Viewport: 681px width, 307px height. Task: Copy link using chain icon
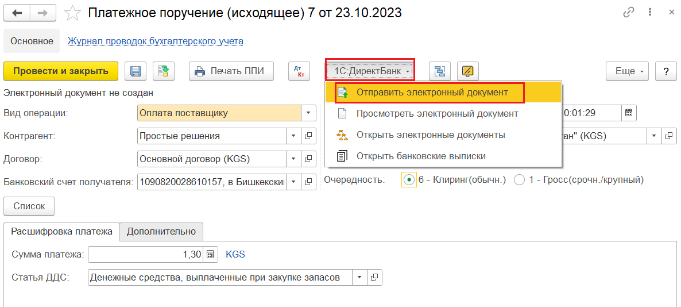629,13
